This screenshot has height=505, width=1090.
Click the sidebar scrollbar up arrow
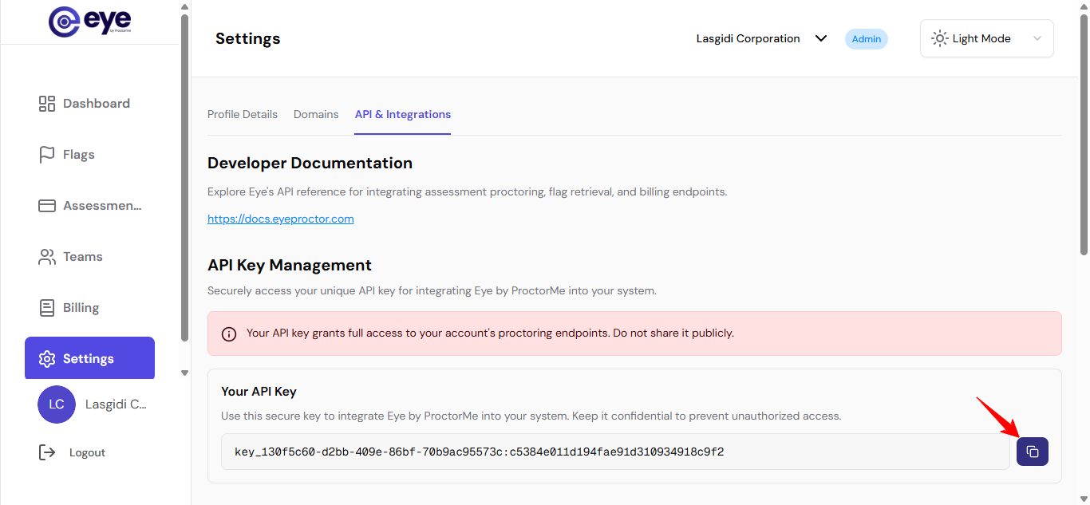pyautogui.click(x=185, y=8)
